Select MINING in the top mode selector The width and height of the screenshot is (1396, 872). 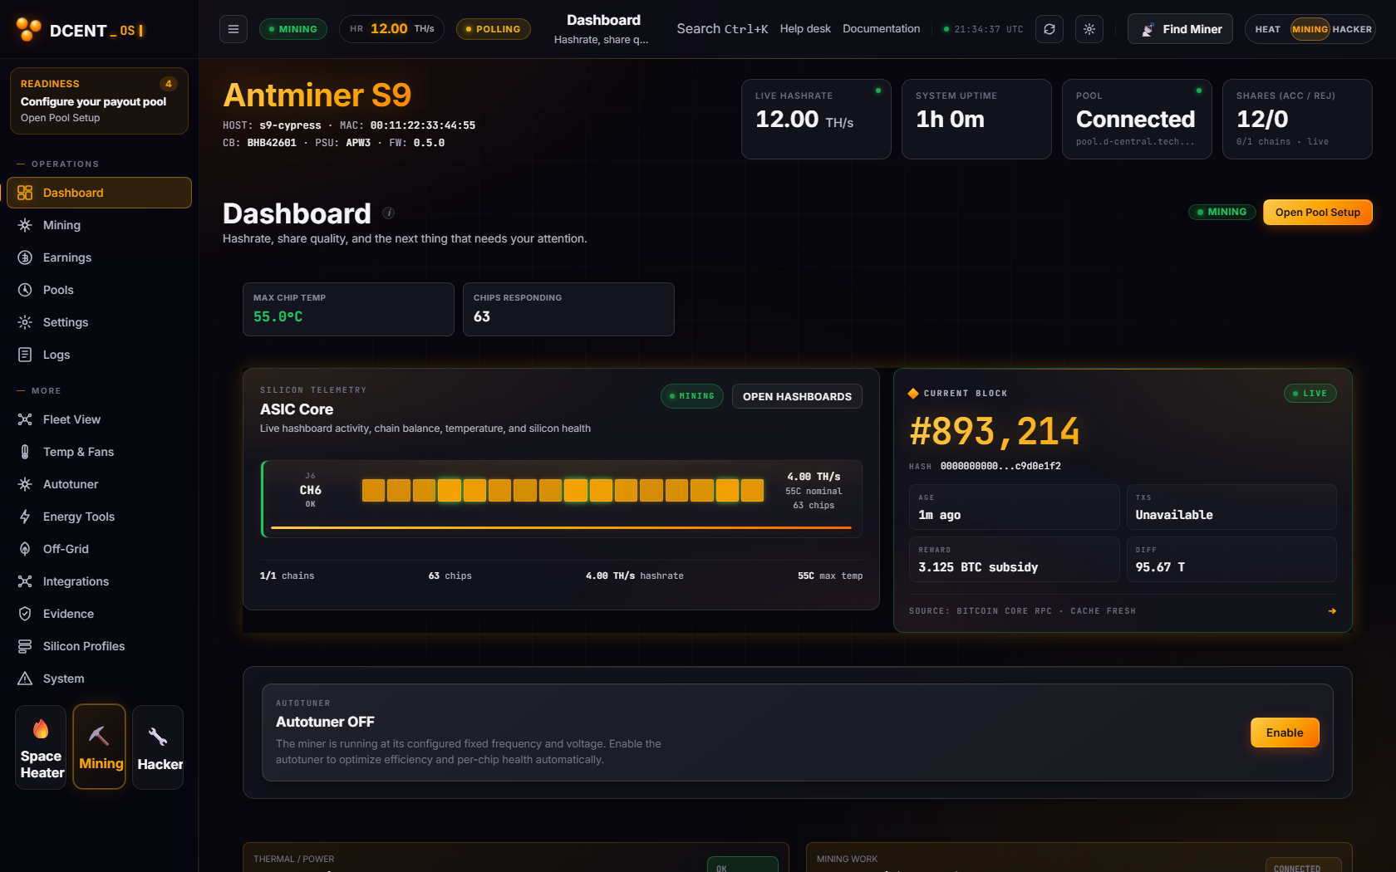[x=1310, y=29]
